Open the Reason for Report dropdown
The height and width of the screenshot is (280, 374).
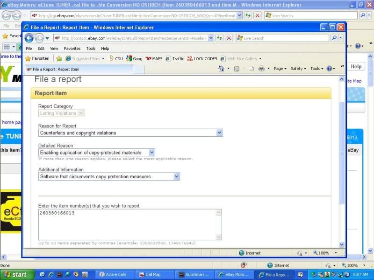click(x=219, y=133)
